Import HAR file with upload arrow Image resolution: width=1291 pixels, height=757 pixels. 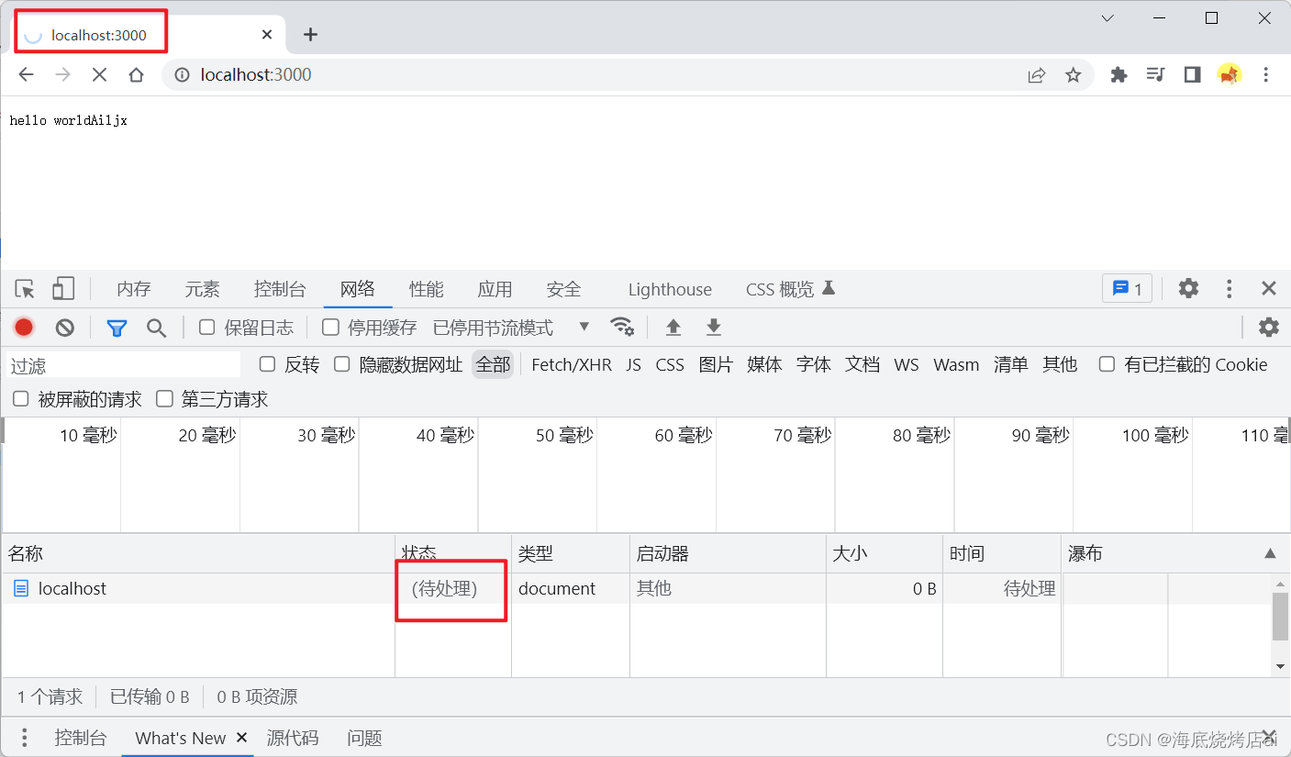click(673, 328)
